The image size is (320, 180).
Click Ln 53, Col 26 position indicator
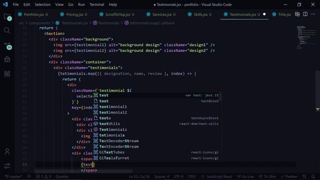pyautogui.click(x=139, y=176)
